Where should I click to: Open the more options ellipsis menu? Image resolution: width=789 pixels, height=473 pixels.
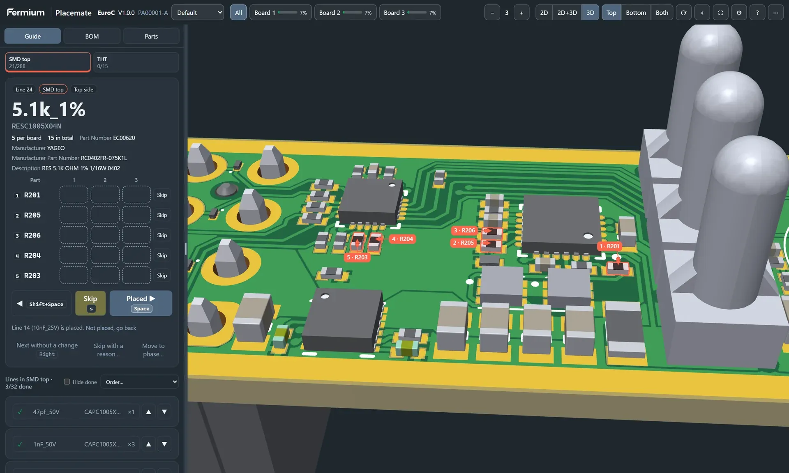click(x=775, y=13)
